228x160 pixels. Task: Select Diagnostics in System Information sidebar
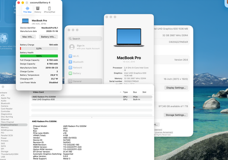click(x=7, y=114)
